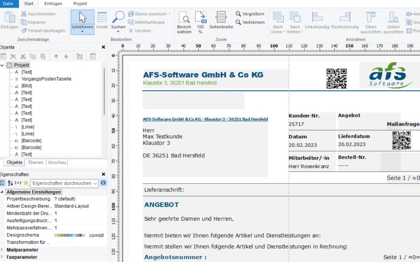Open the Inhalt content editor
This screenshot has height=262, width=420.
coord(102,21)
